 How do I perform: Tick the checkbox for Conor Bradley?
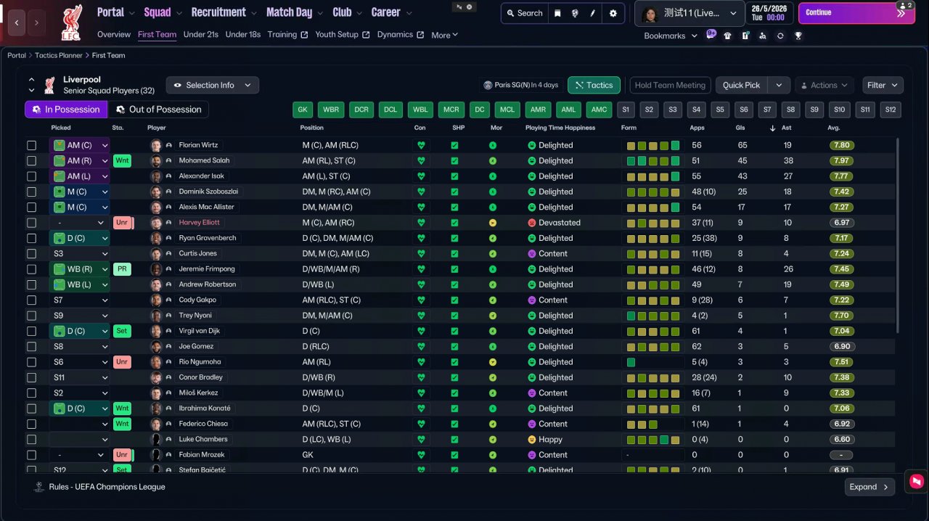pyautogui.click(x=31, y=377)
